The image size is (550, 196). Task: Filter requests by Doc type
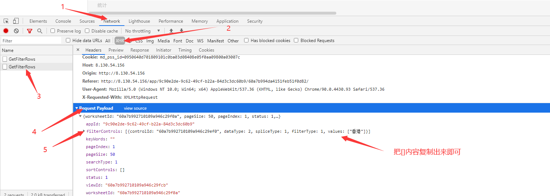point(190,41)
